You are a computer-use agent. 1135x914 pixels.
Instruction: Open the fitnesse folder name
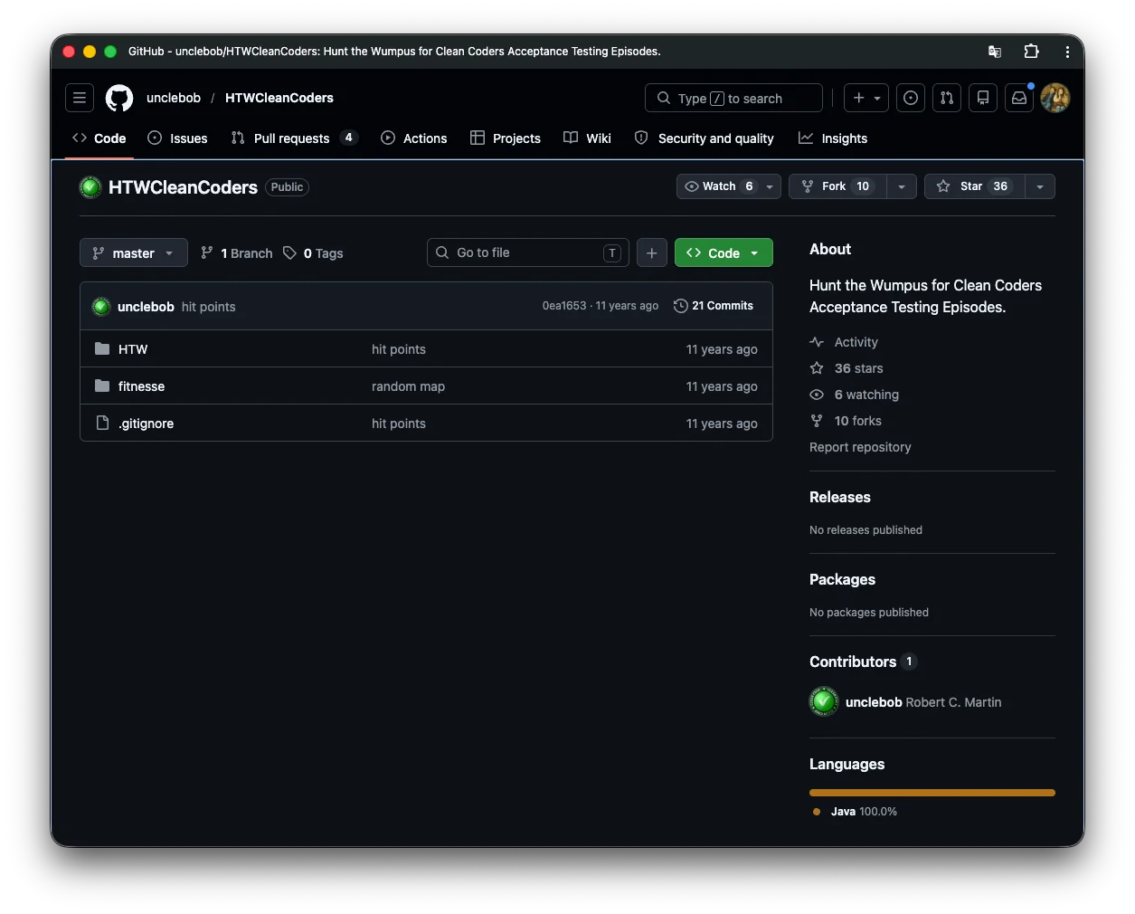click(x=142, y=386)
